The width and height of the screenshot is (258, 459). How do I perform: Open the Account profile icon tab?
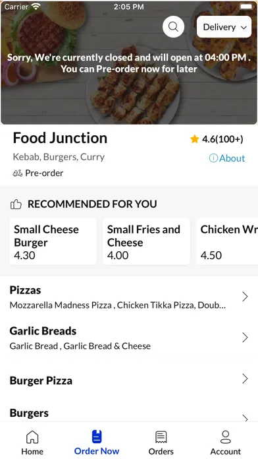click(226, 437)
